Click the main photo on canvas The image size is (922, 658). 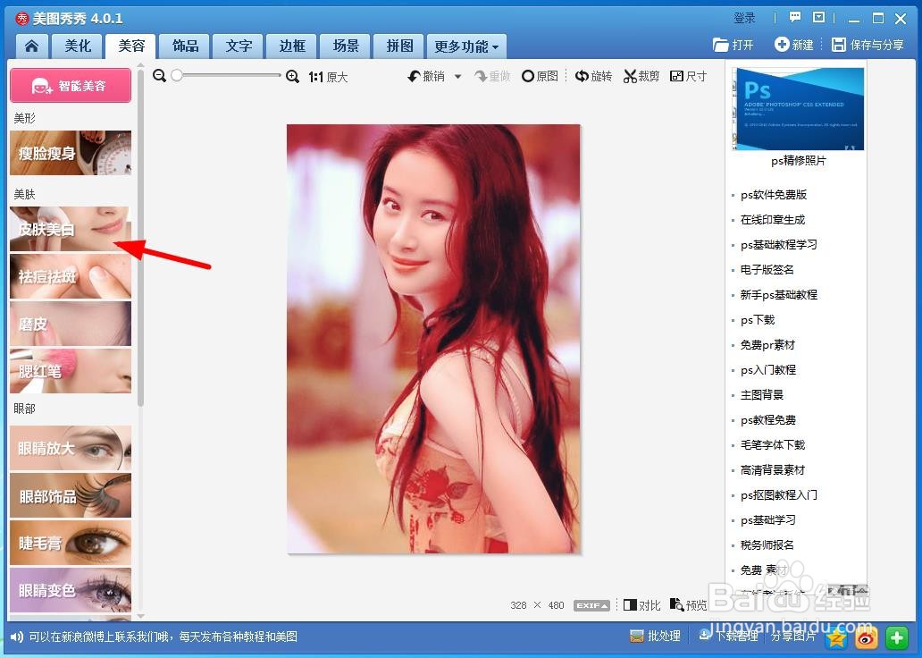433,339
